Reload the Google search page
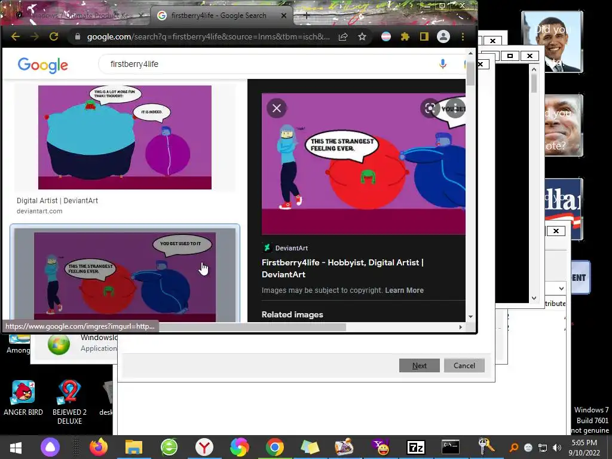Screen dimensions: 612x459 tap(54, 36)
